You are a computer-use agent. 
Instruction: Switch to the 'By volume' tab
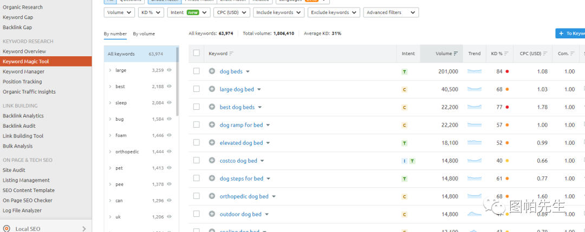coord(144,34)
